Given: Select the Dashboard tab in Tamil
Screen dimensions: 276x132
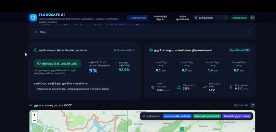Looking at the screenshot, I should pos(138,17).
